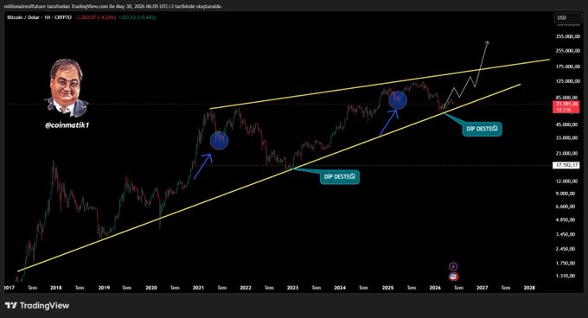This screenshot has height=318, width=588.
Task: Click the 2021 label on time axis
Action: pos(198,288)
